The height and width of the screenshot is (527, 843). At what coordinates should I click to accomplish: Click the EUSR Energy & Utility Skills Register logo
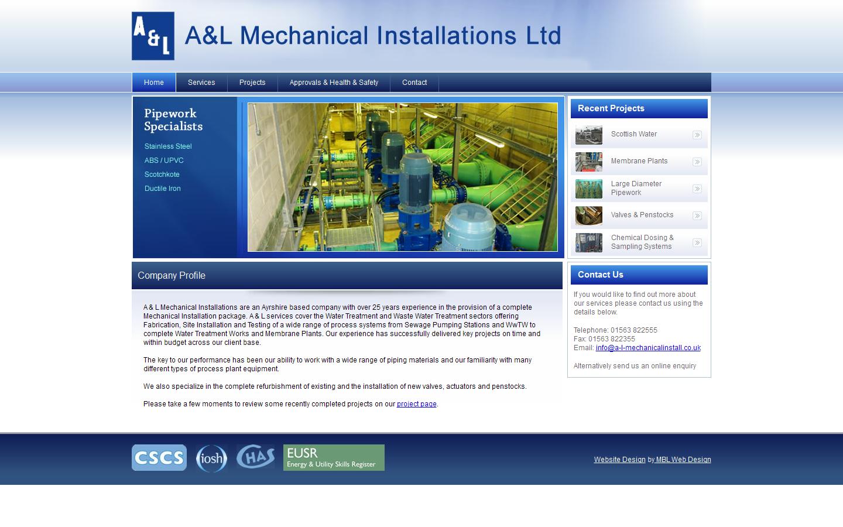tap(333, 457)
